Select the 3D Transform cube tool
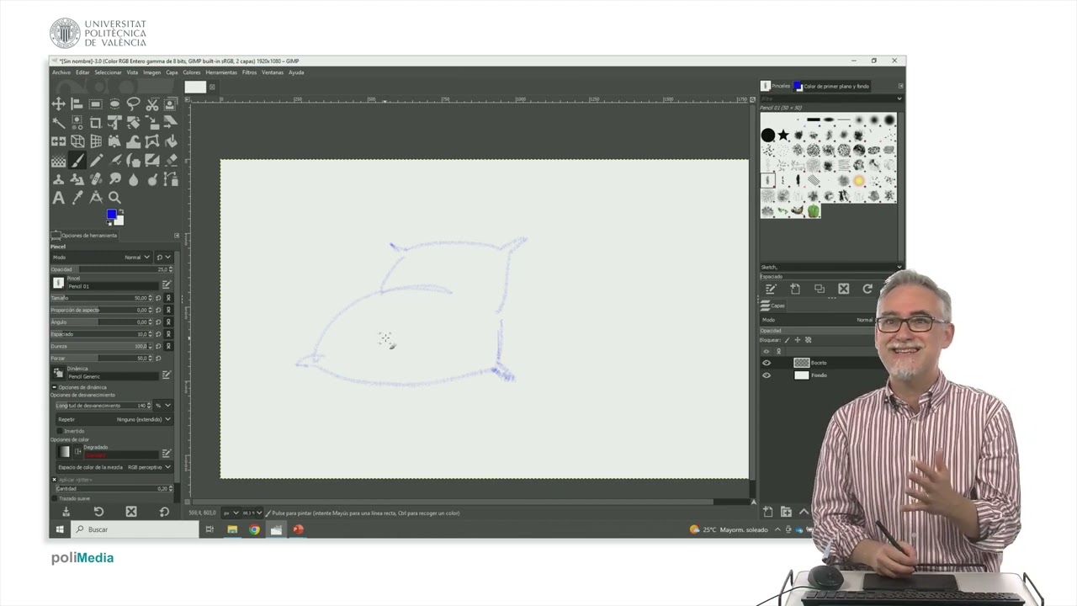This screenshot has height=606, width=1077. click(77, 141)
